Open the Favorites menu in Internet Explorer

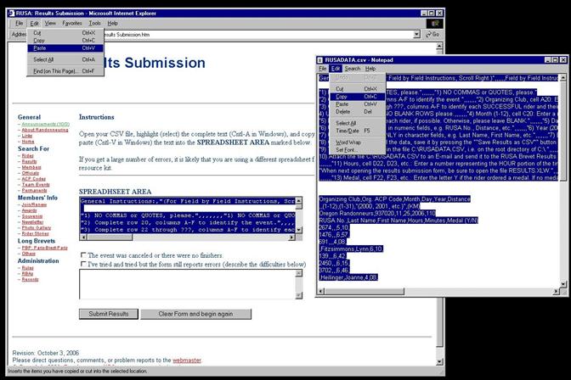(72, 23)
